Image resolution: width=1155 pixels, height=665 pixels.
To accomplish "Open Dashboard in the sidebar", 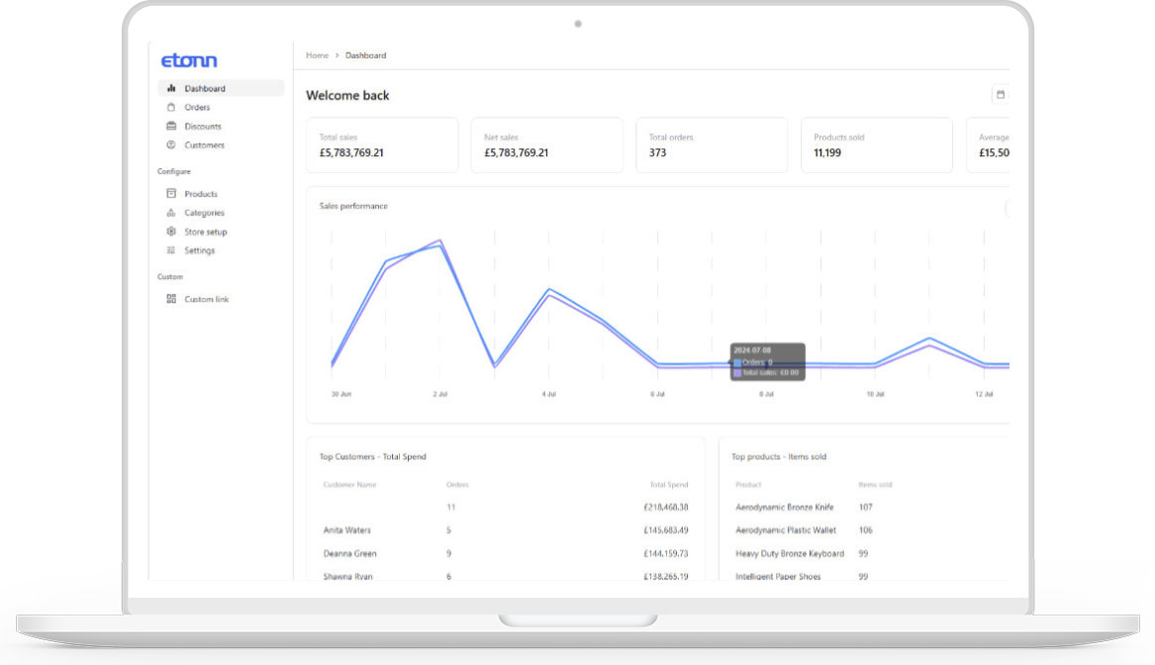I will [x=221, y=88].
